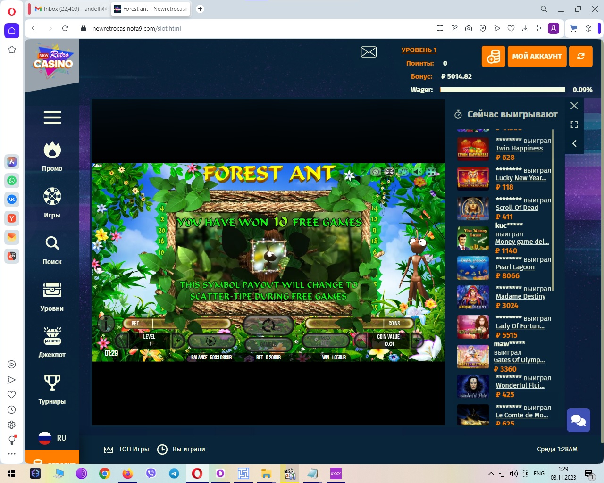Click the Wonderful Flute thumbnail

tap(473, 387)
